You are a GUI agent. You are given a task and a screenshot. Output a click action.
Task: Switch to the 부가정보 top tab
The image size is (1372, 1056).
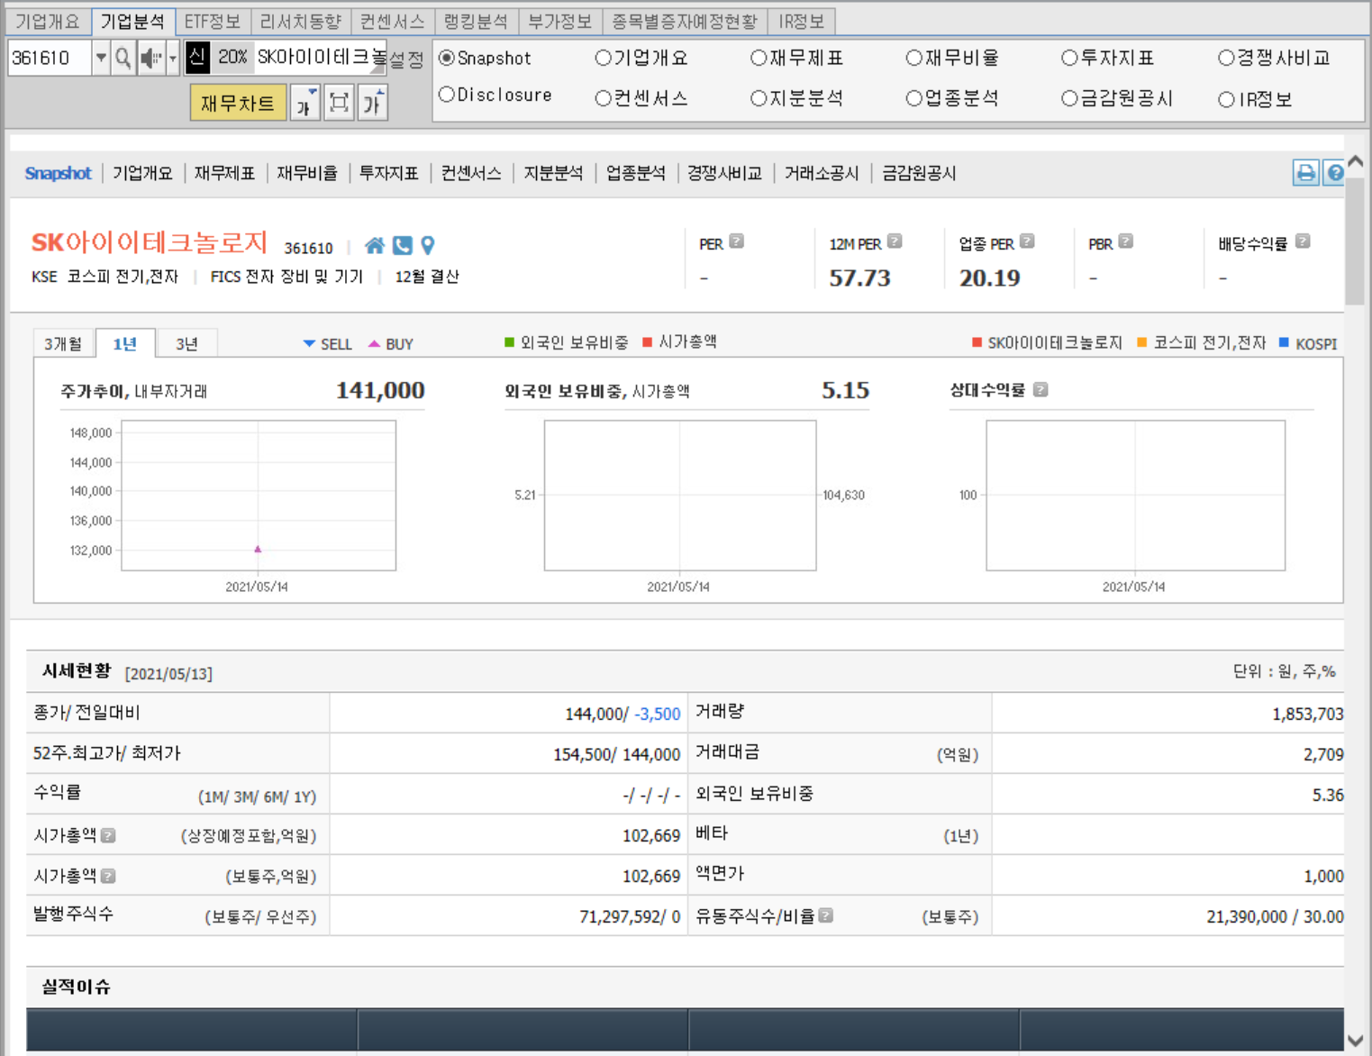coord(559,21)
